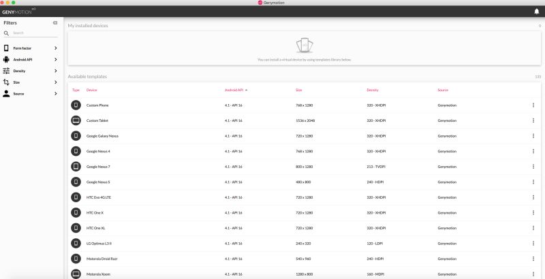Sort templates by Android API header

(234, 90)
